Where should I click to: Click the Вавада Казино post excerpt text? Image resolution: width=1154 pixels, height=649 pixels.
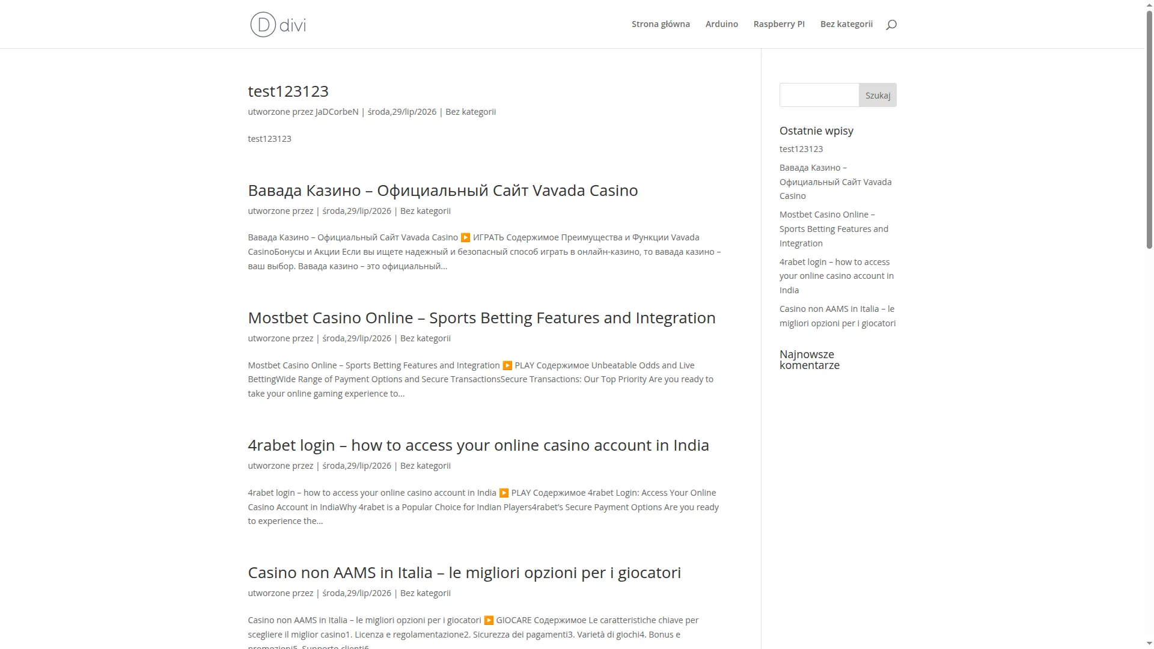[x=484, y=252]
